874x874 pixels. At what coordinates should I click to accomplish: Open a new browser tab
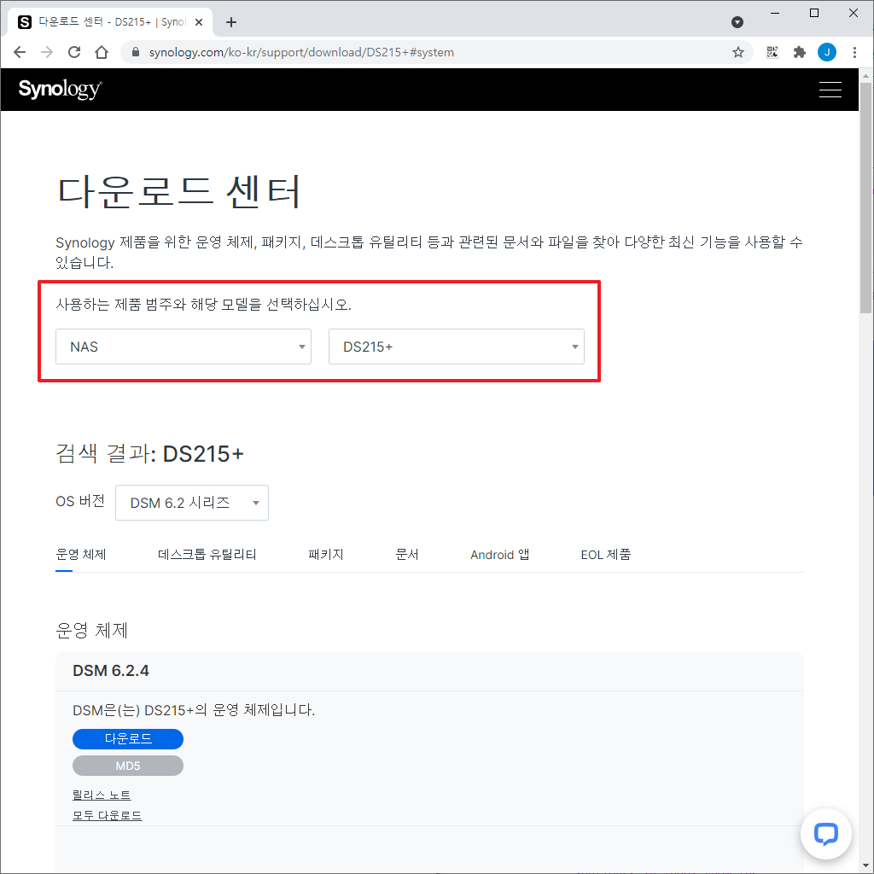coord(231,22)
